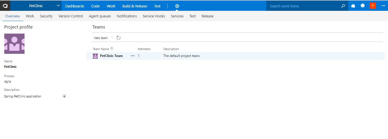Click the search magnifier icon

(343, 6)
